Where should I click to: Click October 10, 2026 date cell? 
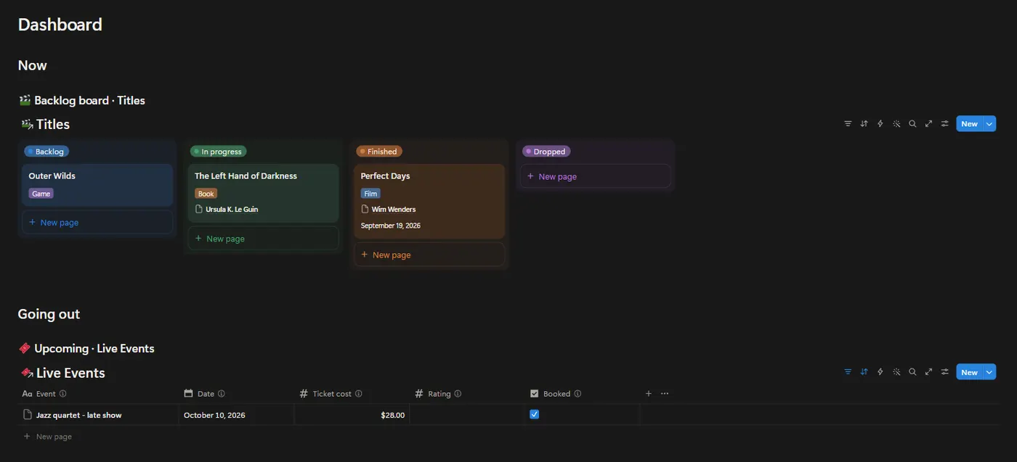[x=236, y=415]
